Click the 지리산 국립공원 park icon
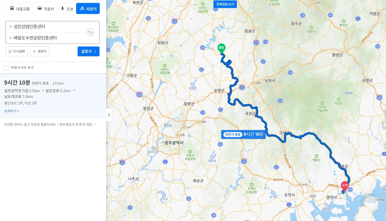Image resolution: width=386 pixels, height=221 pixels. tap(322, 103)
